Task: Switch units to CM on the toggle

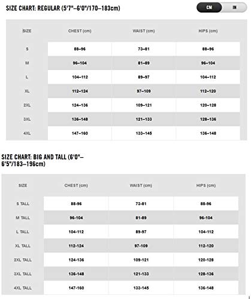Action: click(x=209, y=8)
